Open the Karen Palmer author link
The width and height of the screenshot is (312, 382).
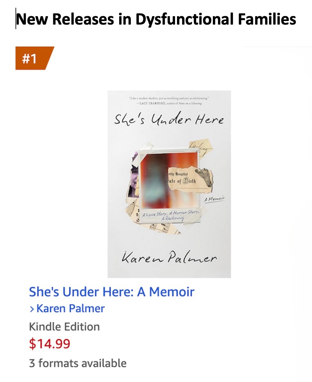pyautogui.click(x=70, y=308)
